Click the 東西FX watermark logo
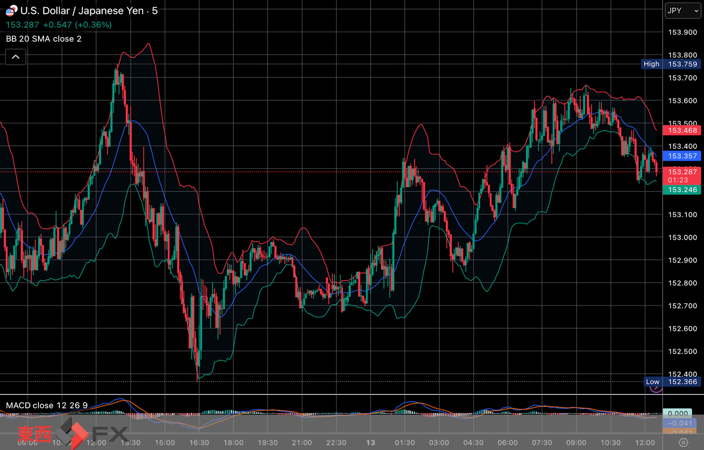Screen dimensions: 704x450 coord(72,434)
